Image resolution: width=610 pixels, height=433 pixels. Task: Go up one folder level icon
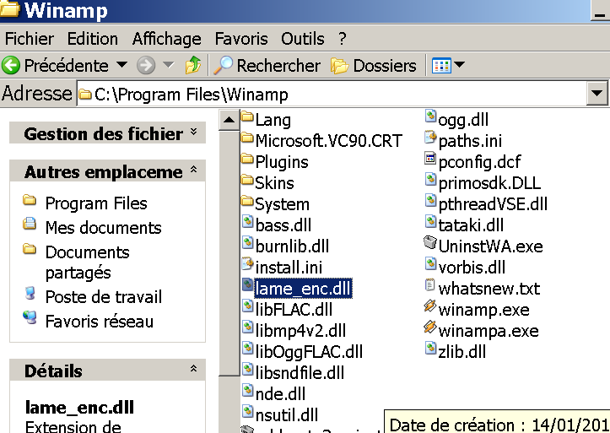coord(193,65)
